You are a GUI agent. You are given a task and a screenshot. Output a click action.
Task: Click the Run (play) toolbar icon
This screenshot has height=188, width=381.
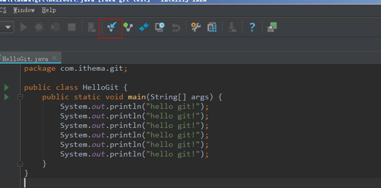pyautogui.click(x=23, y=27)
